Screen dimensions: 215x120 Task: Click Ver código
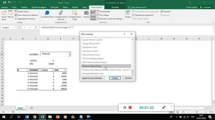click(x=103, y=15)
